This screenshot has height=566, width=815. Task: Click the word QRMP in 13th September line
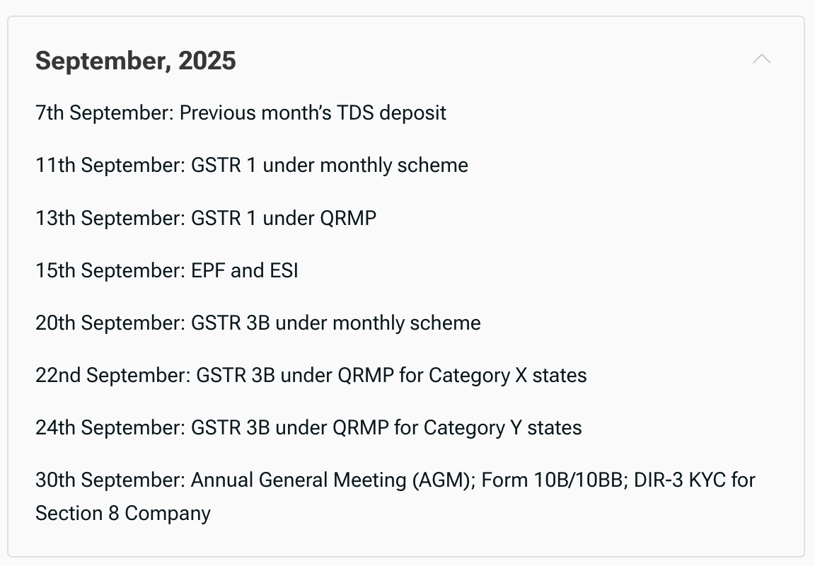(348, 218)
